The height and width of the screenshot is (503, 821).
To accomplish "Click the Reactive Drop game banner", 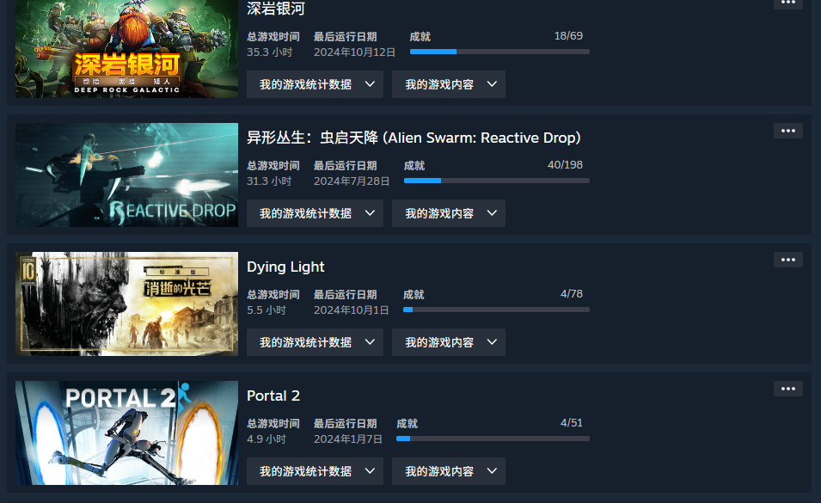I will [126, 175].
